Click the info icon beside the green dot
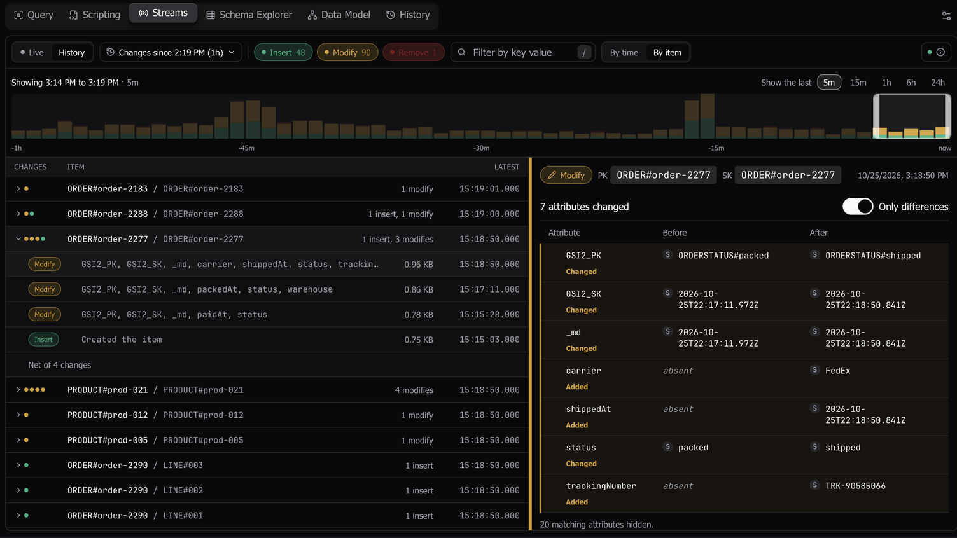 (x=940, y=52)
